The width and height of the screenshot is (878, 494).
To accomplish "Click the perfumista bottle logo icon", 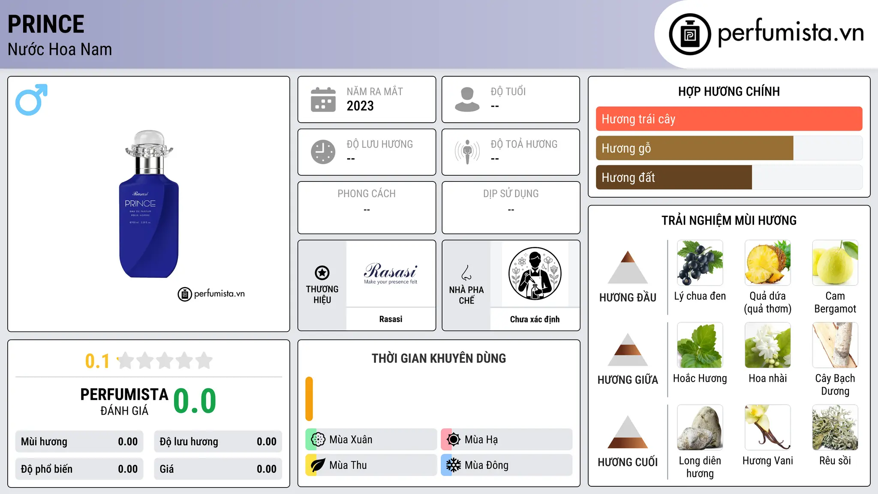I will tap(690, 34).
